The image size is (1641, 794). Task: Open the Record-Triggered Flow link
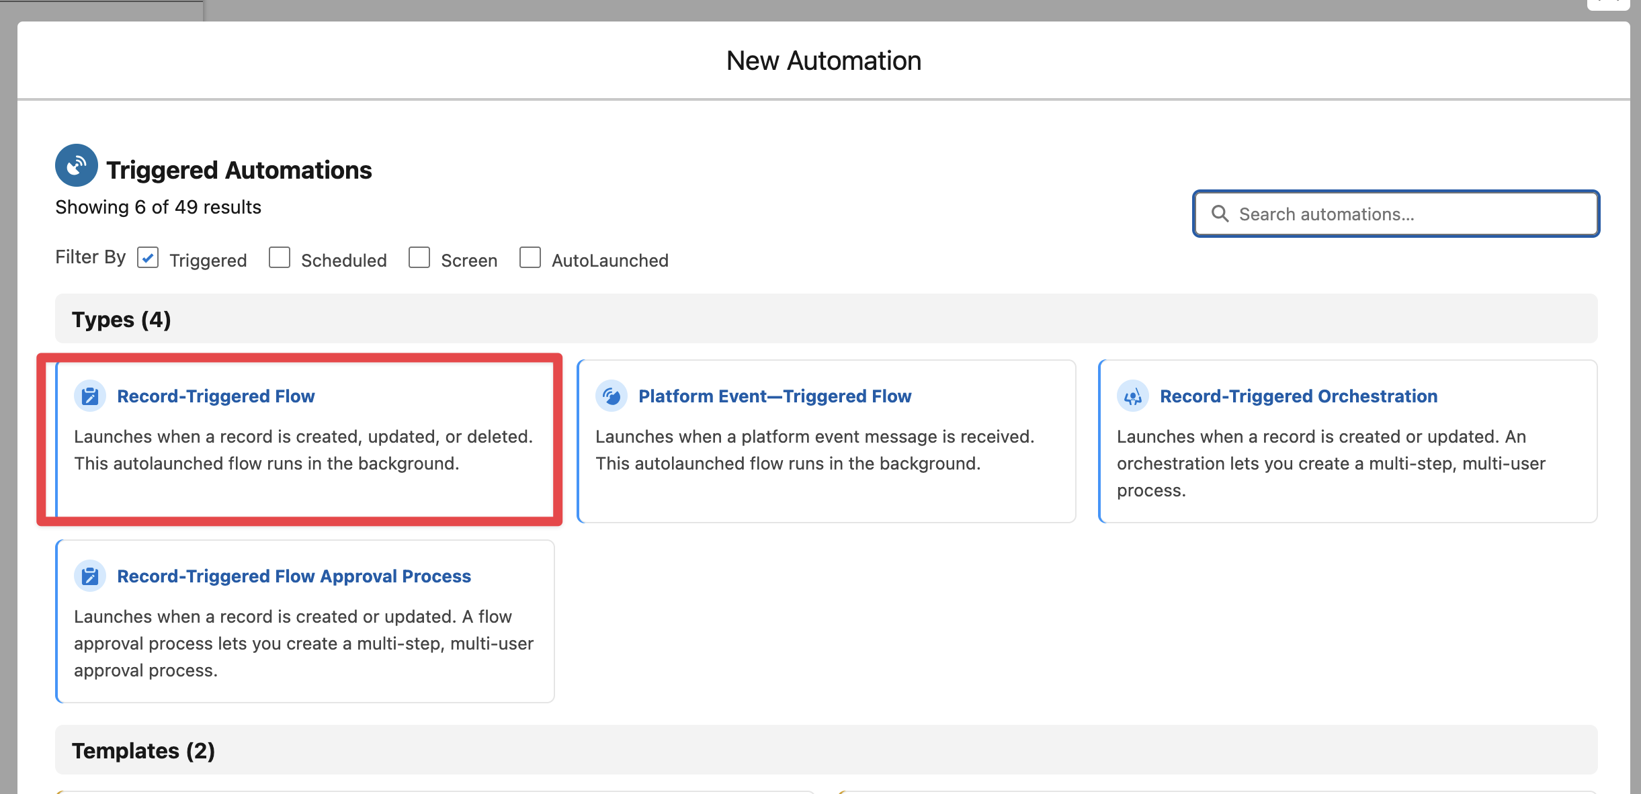pos(216,396)
